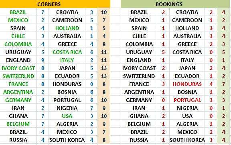Select the green HOLLAND cell in Corners
231x145 pixels.
point(67,28)
